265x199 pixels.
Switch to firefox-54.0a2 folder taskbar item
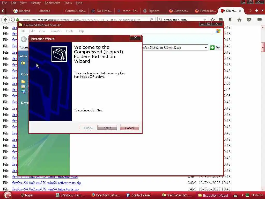(x=177, y=195)
